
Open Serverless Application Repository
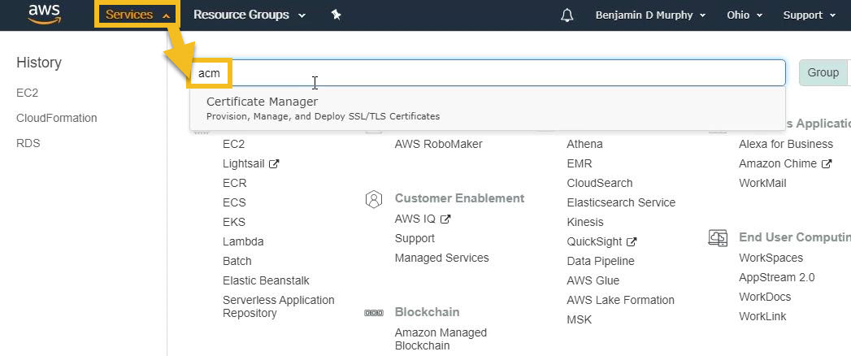tap(279, 306)
